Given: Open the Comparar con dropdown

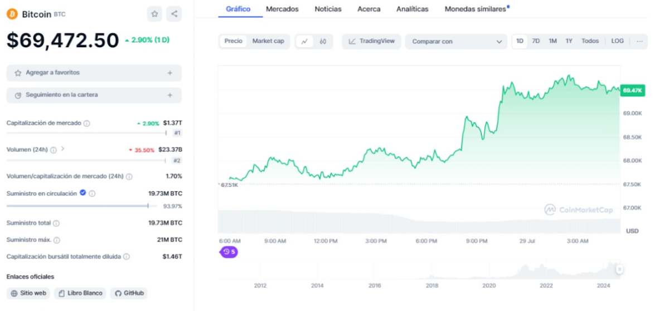Looking at the screenshot, I should (x=456, y=42).
